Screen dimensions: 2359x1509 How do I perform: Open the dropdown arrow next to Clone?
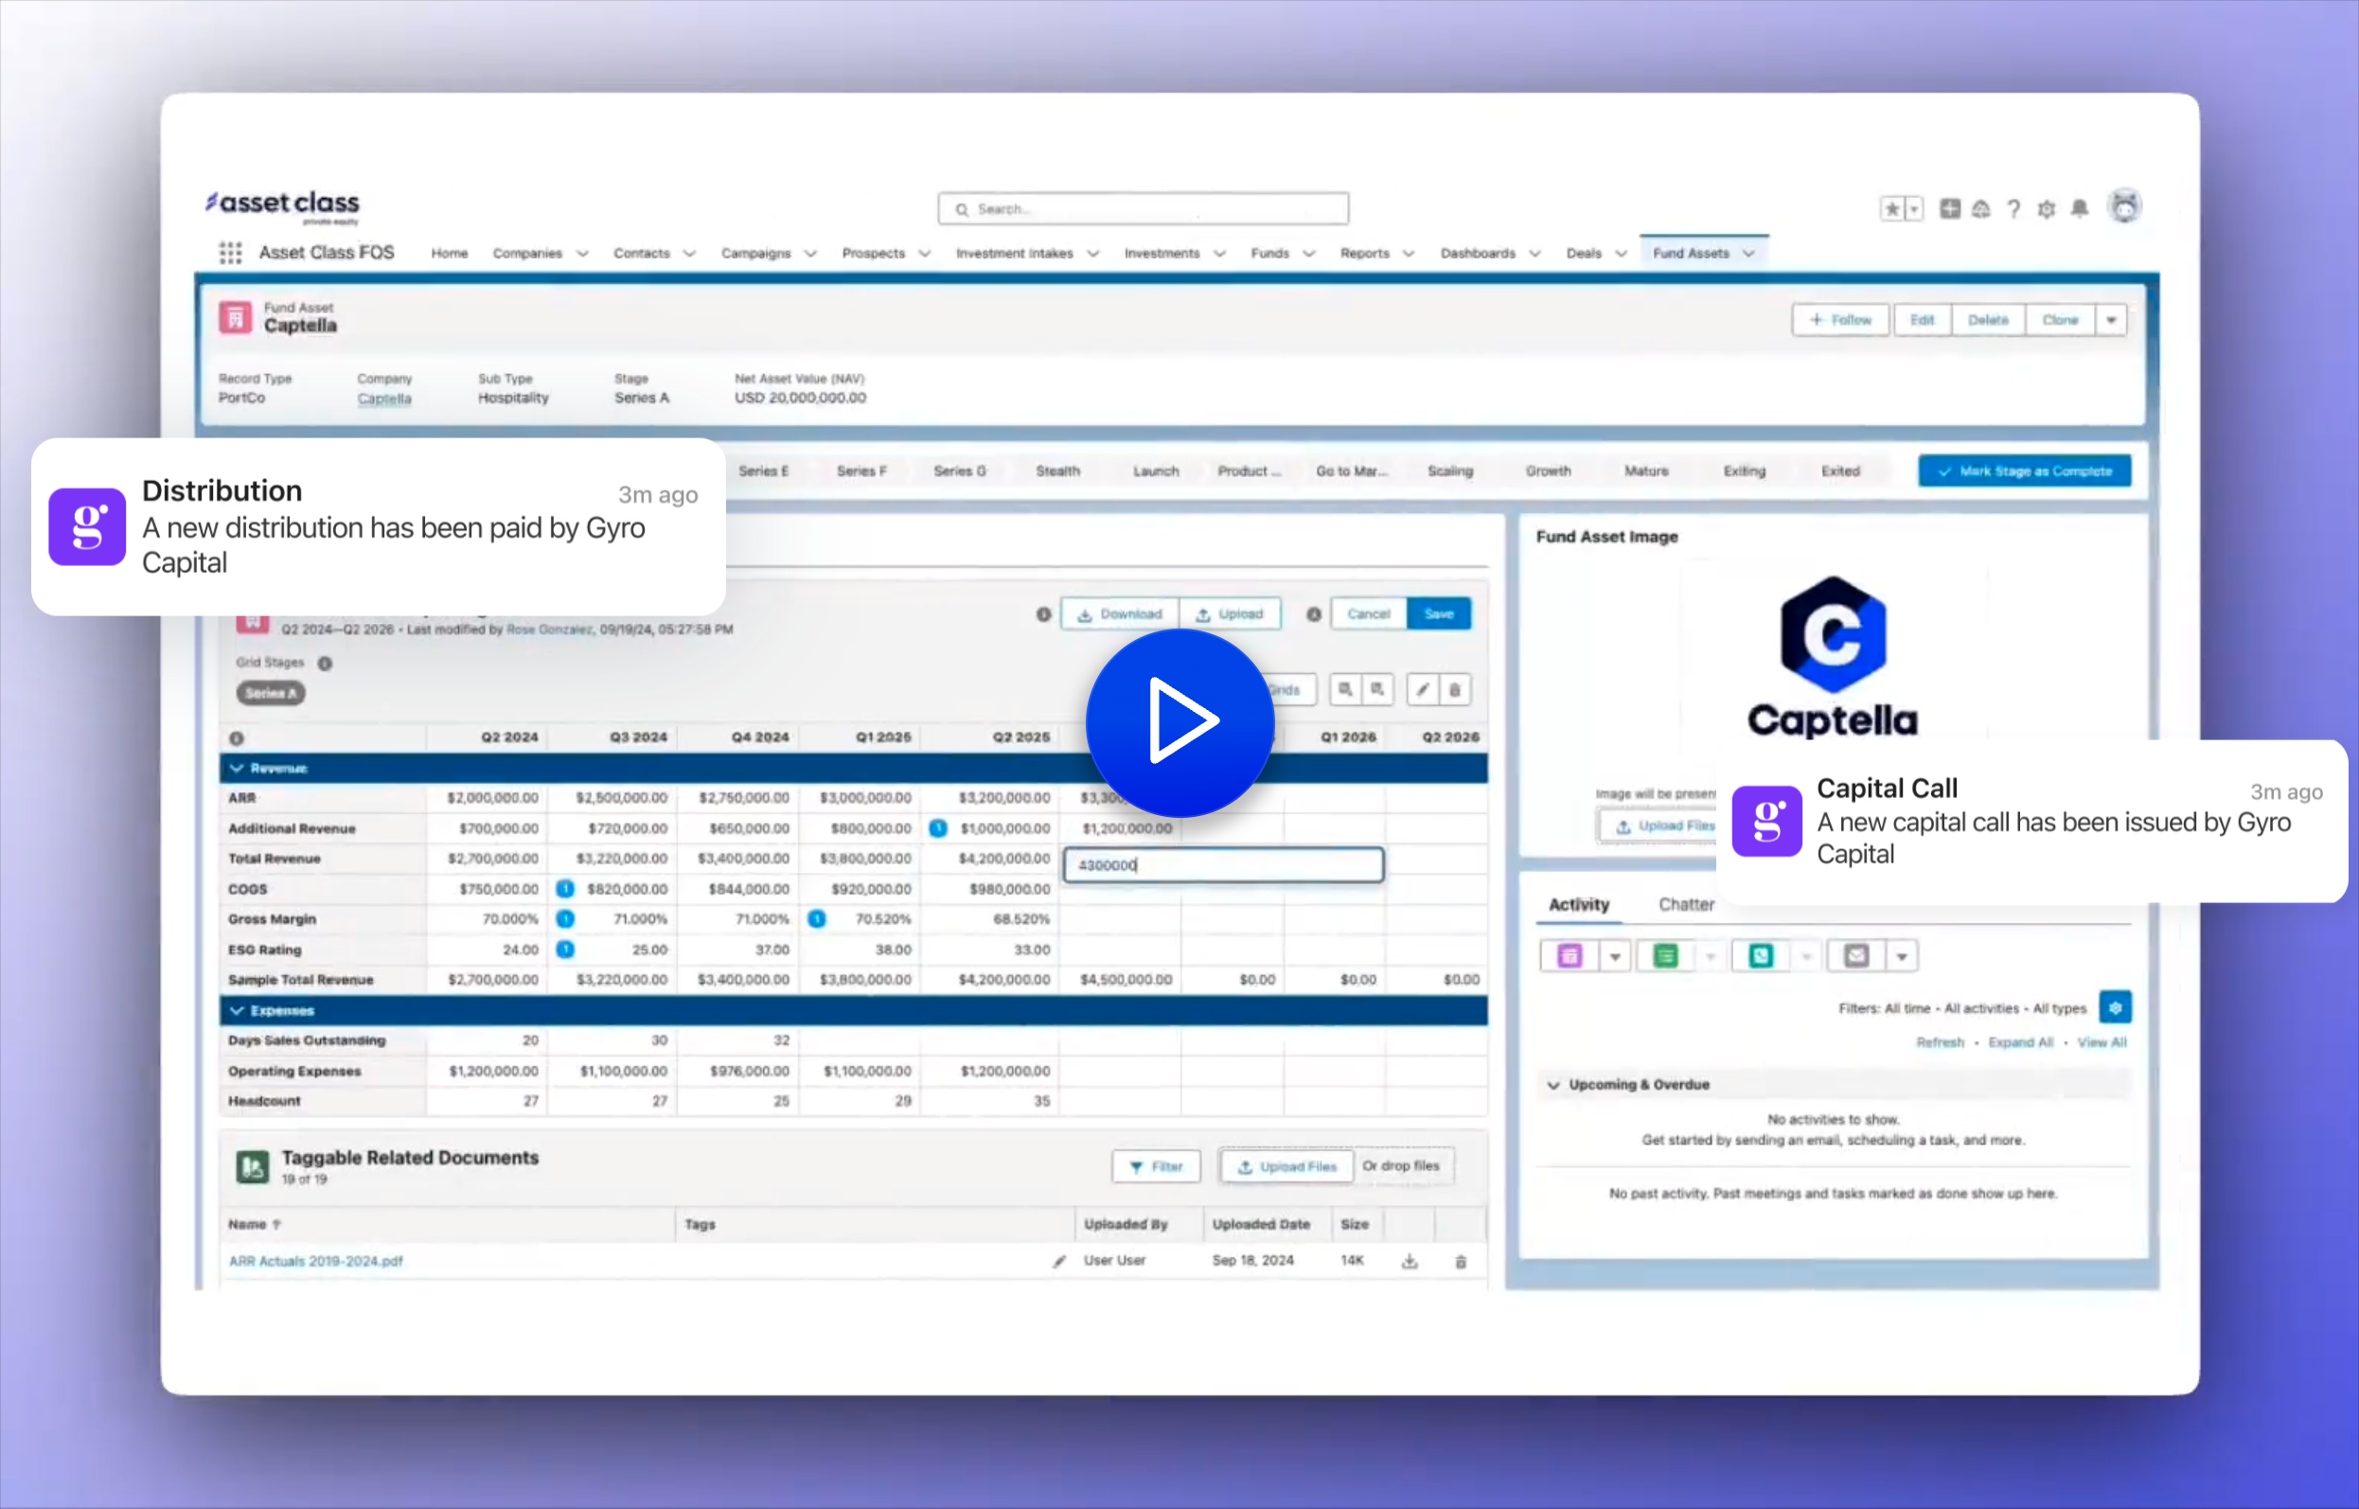click(2111, 320)
